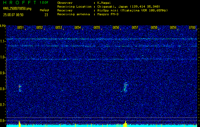Click the 0651 time marker
200x127 pixels.
click(20, 28)
